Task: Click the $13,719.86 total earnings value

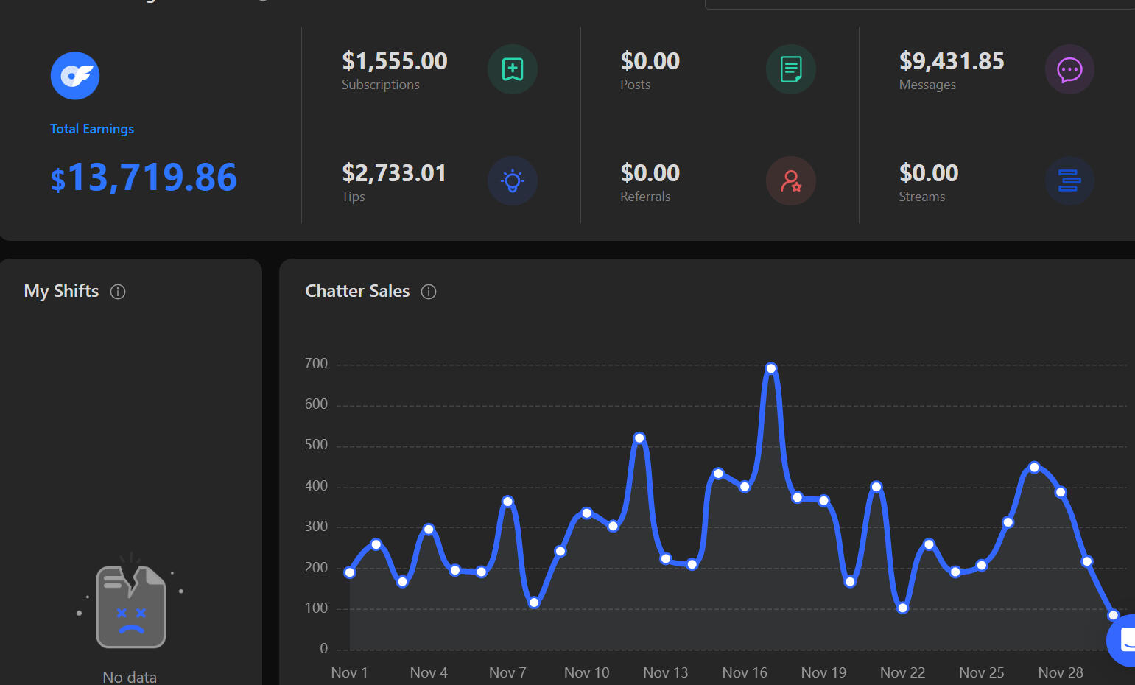Action: [144, 178]
